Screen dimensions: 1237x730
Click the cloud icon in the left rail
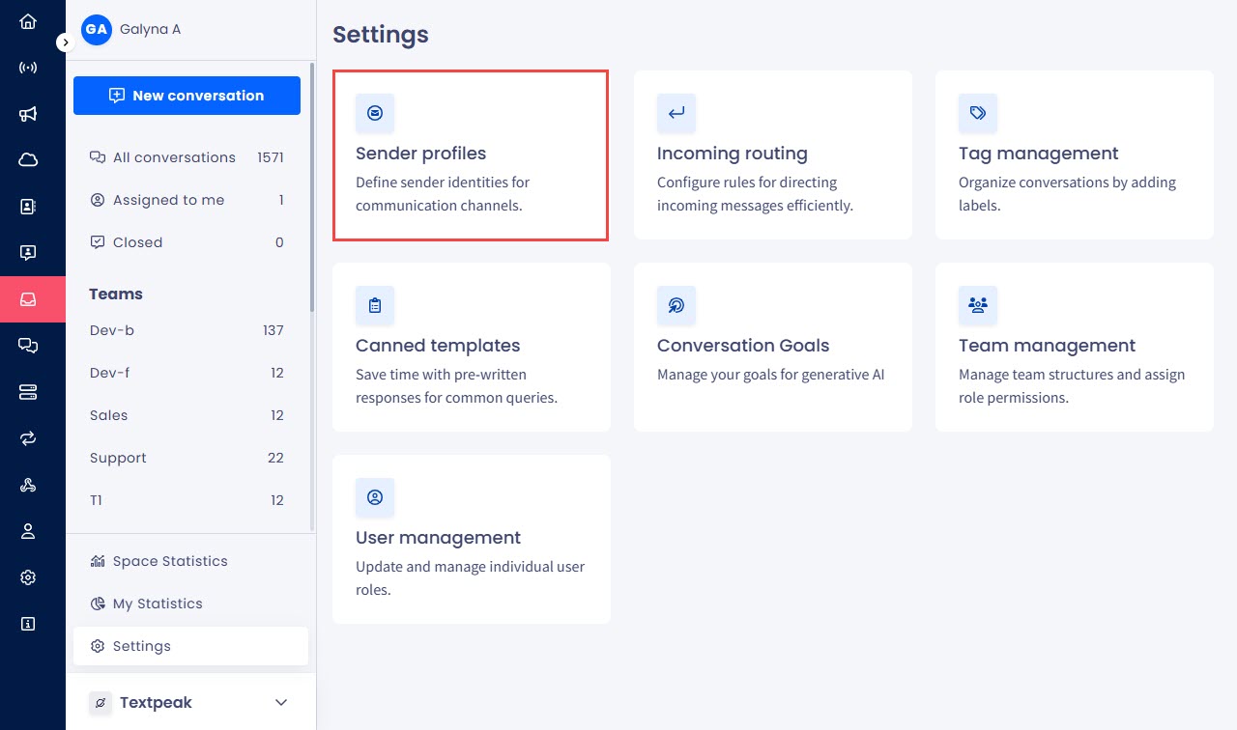(28, 160)
